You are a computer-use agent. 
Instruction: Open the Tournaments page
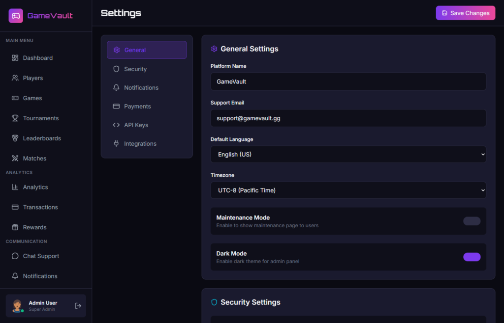pyautogui.click(x=46, y=118)
